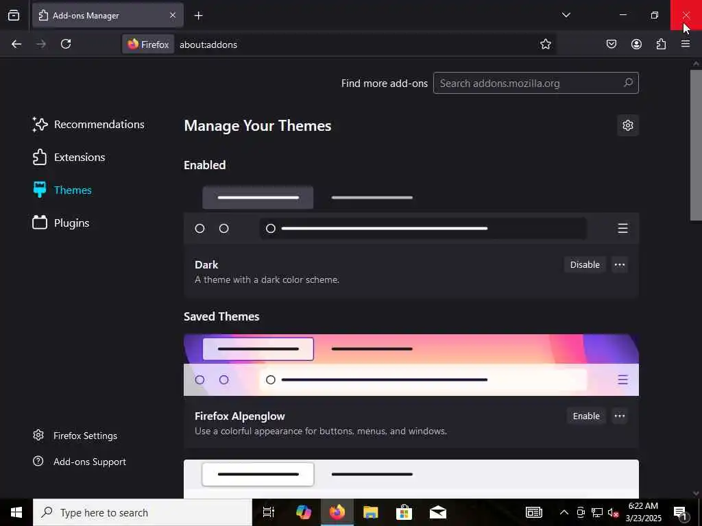The width and height of the screenshot is (702, 526).
Task: Reload the current page
Action: coord(66,44)
